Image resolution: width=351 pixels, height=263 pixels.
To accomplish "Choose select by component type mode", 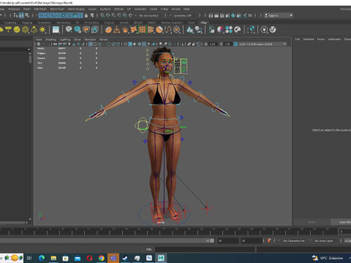I will point(27,15).
